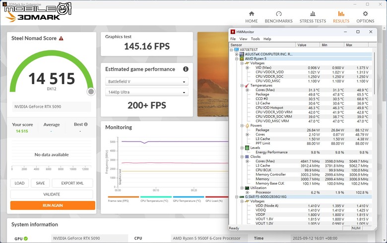Collapse the G.Skill F5-6000J2836G16G node

pos(237,196)
